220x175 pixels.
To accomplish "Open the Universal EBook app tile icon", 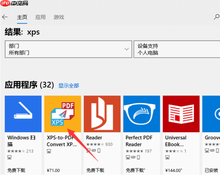I will click(x=181, y=114).
